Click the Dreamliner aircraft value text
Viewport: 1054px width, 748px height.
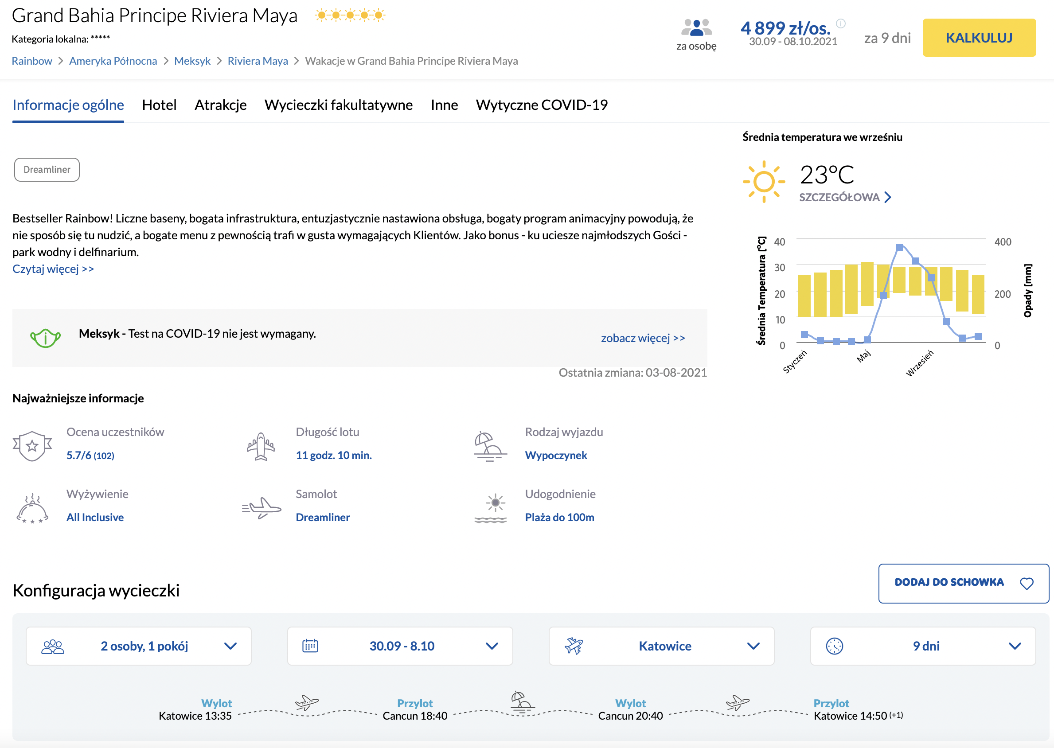click(323, 517)
